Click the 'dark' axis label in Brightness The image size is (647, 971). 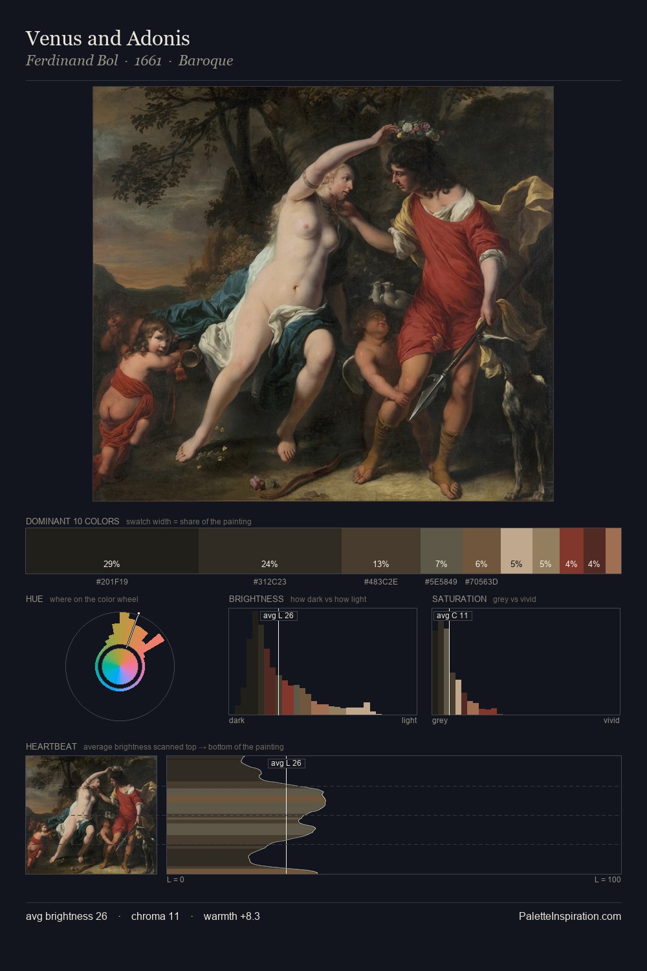237,720
